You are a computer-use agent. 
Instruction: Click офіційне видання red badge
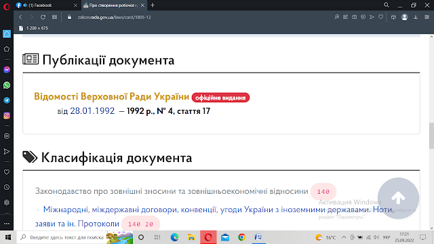pos(220,98)
